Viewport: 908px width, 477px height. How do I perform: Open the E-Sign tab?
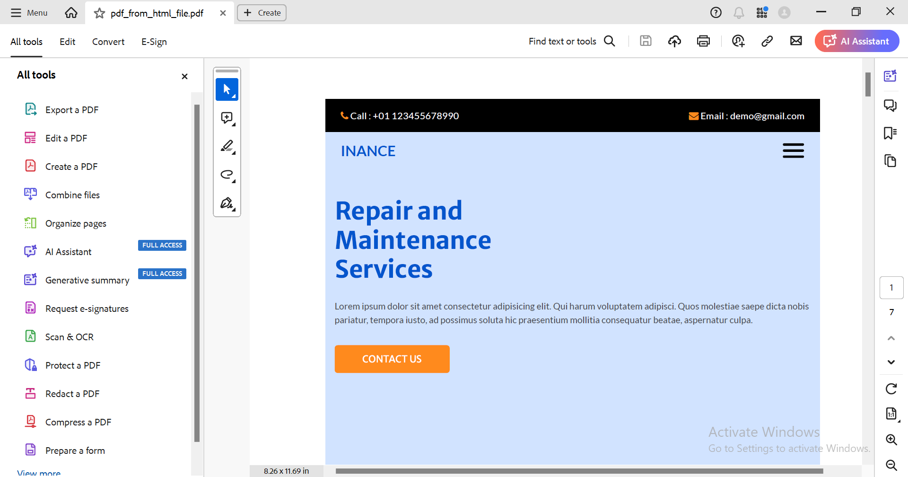click(154, 42)
